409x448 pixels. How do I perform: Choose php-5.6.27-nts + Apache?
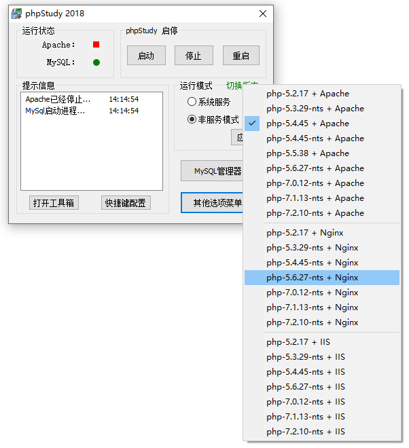pyautogui.click(x=322, y=168)
